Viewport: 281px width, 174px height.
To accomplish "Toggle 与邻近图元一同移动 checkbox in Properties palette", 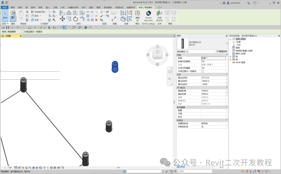I will pos(203,71).
